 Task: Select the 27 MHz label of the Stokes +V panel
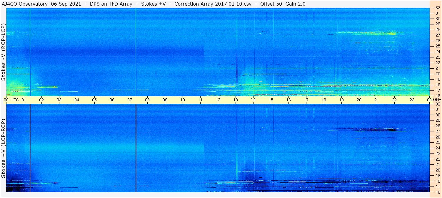click(x=438, y=131)
